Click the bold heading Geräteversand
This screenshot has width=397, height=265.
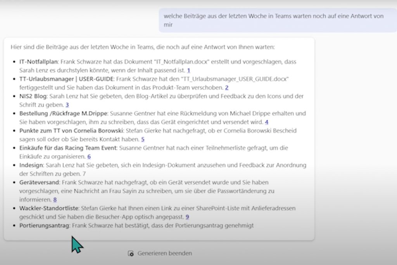tap(39, 182)
